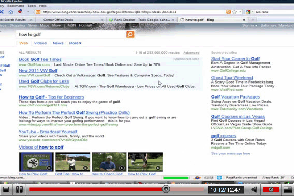Mute the video with speaker icon

click(254, 189)
